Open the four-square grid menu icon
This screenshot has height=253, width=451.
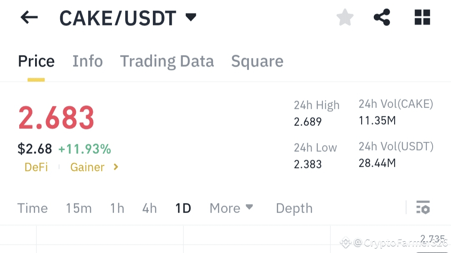pos(422,18)
